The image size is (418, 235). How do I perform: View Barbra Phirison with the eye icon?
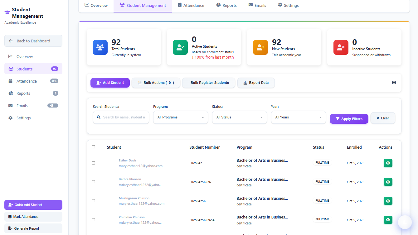(x=388, y=182)
